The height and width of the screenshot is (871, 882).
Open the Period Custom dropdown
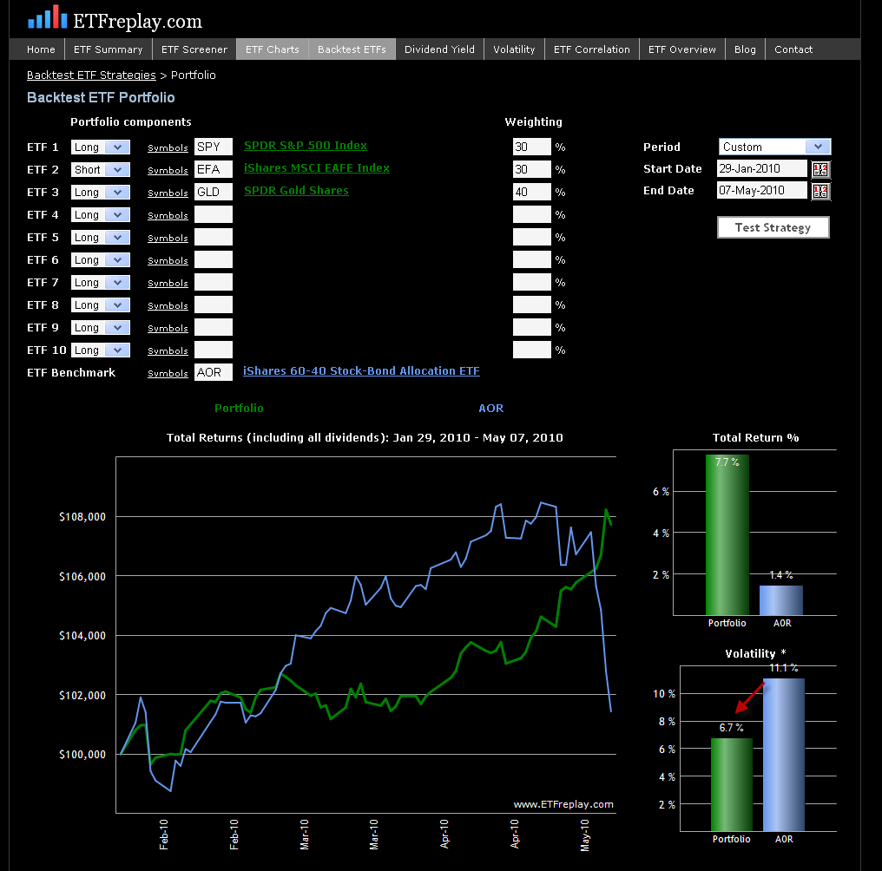click(774, 147)
